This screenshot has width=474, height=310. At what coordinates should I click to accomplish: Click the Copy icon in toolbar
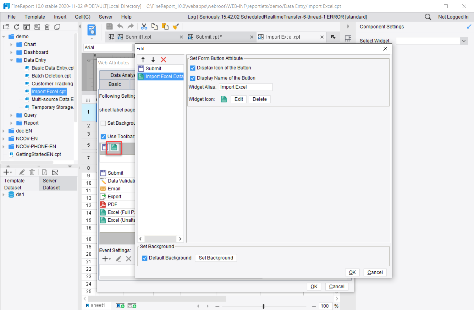point(155,26)
